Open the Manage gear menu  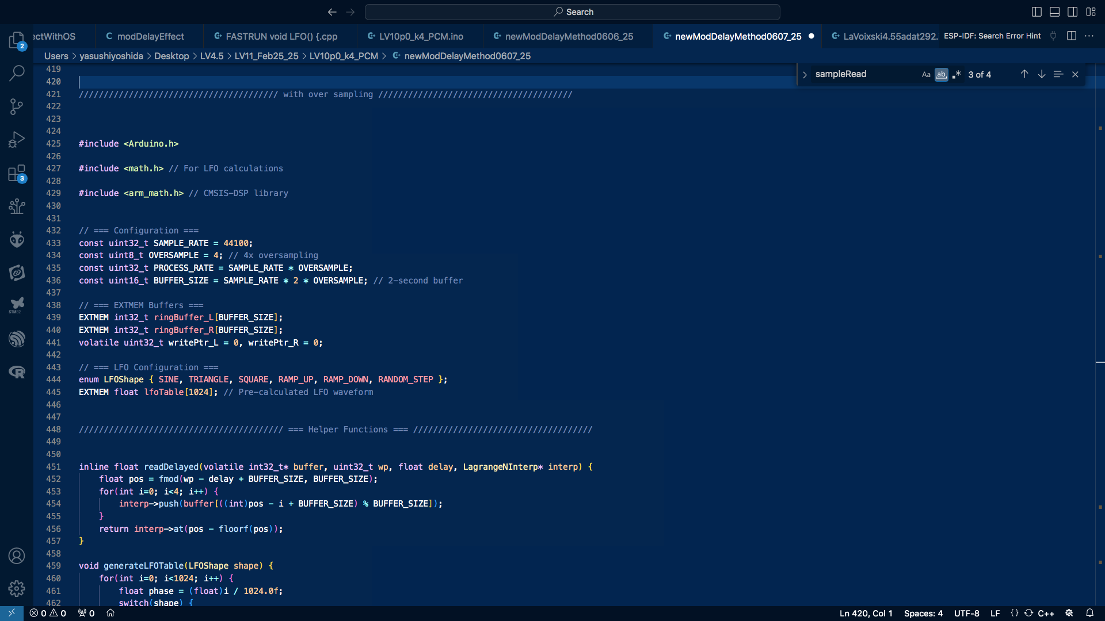(17, 588)
